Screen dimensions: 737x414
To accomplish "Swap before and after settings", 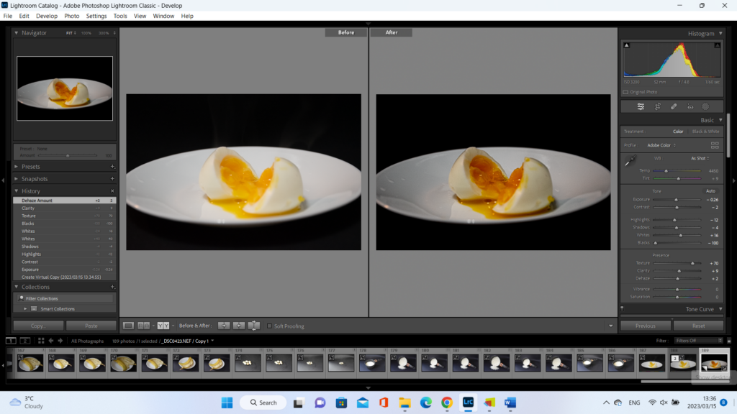I will coord(254,326).
